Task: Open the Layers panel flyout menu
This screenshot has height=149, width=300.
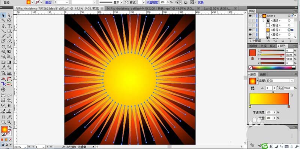Action: click(x=295, y=11)
